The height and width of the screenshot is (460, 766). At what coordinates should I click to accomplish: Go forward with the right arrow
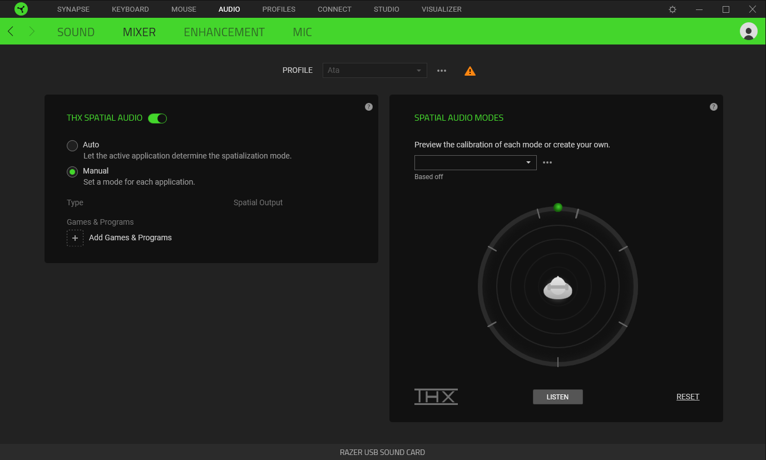pos(32,32)
